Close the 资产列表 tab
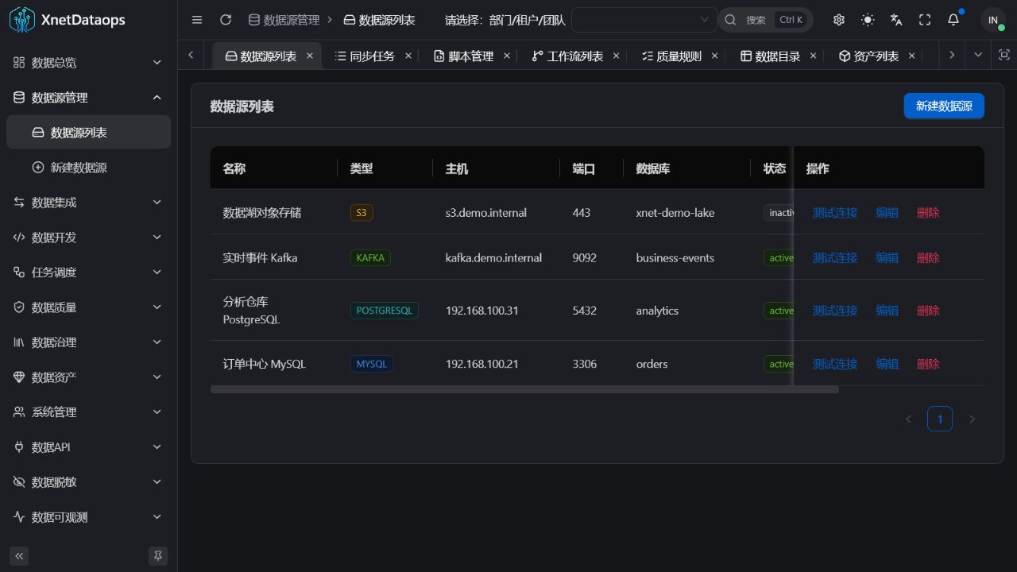This screenshot has height=572, width=1017. [x=912, y=56]
